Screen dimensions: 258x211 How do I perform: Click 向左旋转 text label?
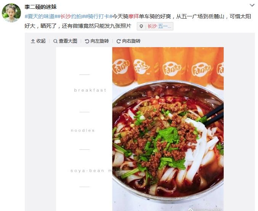point(99,41)
